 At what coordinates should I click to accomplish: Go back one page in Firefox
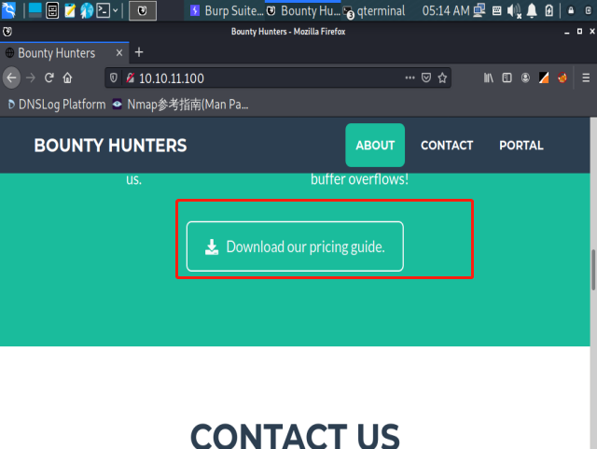[x=11, y=78]
